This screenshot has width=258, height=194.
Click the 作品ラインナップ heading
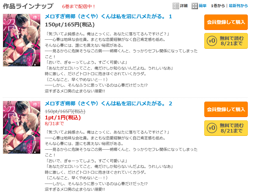(28, 6)
